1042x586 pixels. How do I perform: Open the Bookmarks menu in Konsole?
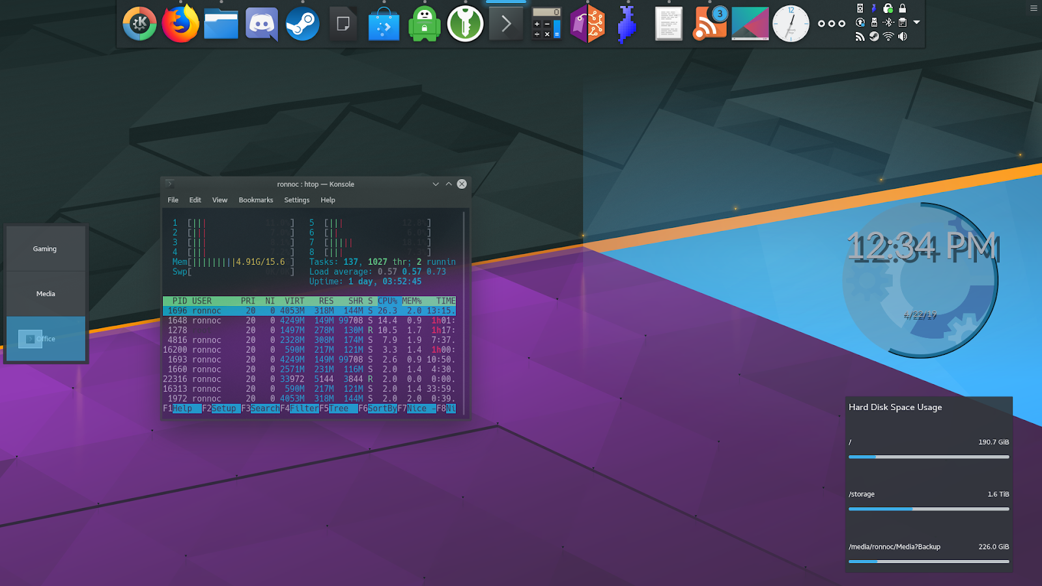point(255,200)
